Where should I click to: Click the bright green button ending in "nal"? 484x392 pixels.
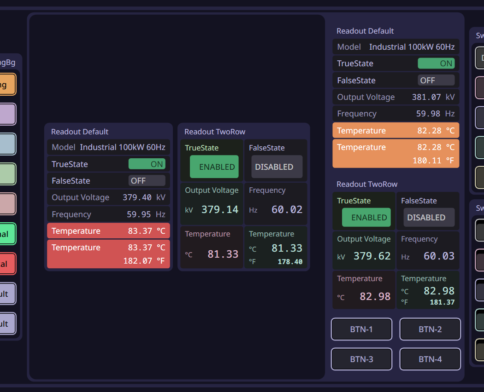[7, 234]
